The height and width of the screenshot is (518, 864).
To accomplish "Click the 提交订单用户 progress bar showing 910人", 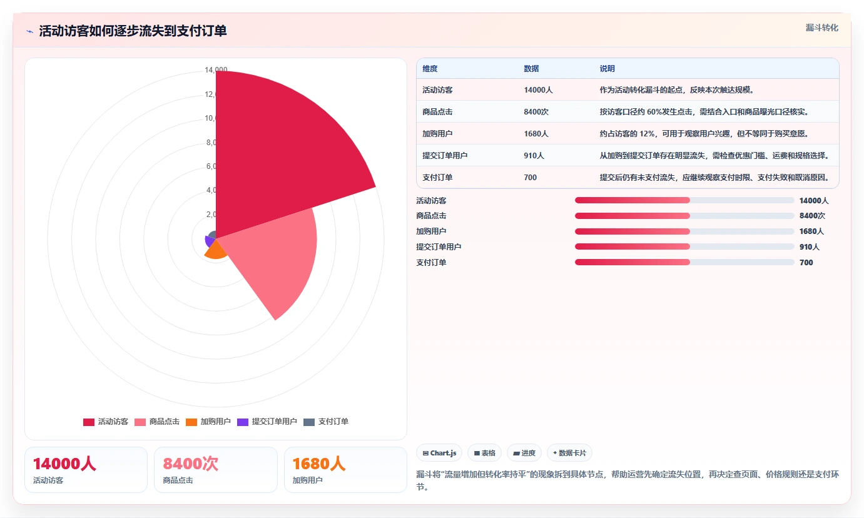I will pyautogui.click(x=684, y=246).
